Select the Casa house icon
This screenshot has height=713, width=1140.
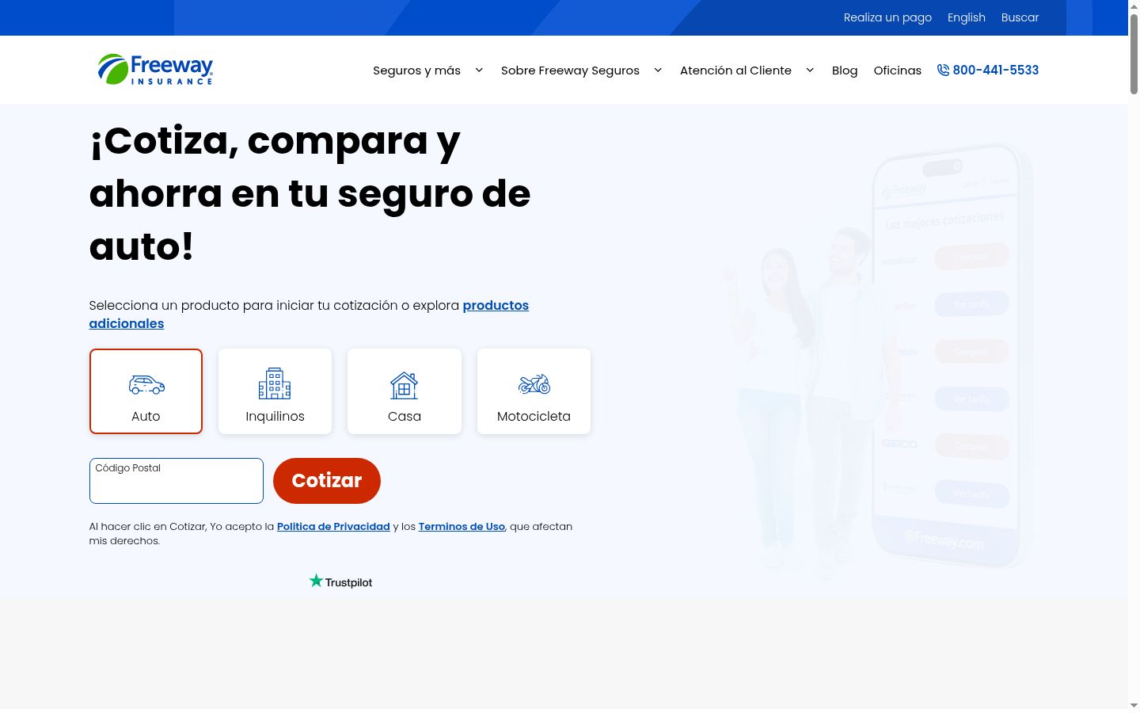point(404,386)
